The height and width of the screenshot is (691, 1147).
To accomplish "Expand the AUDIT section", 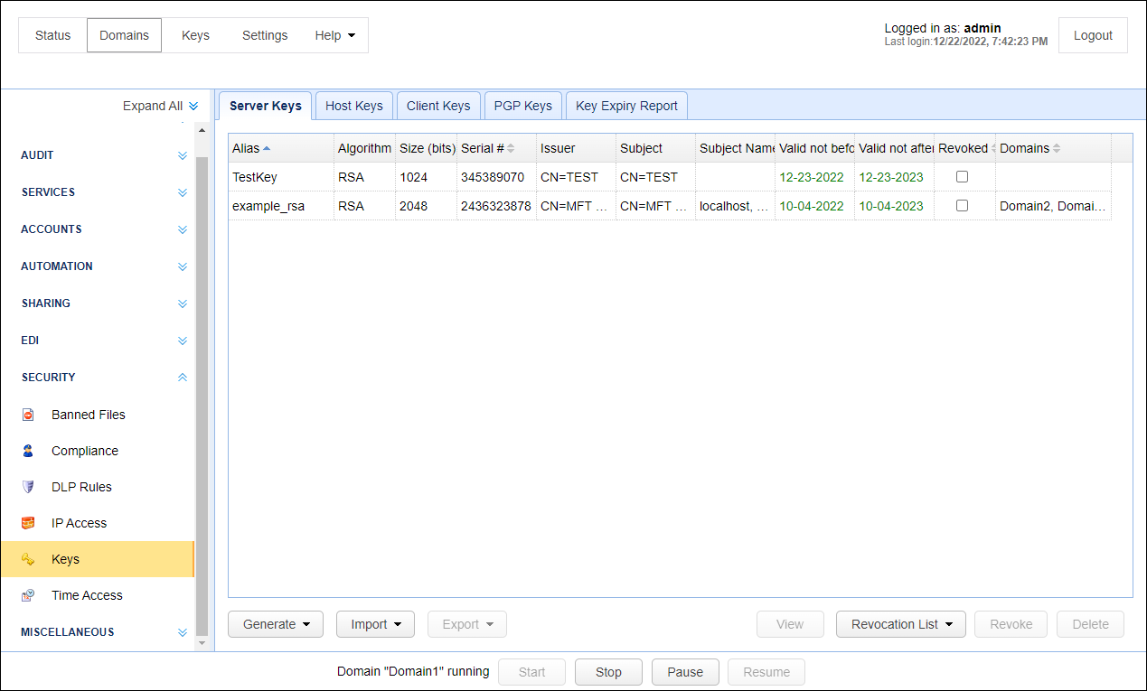I will 183,155.
